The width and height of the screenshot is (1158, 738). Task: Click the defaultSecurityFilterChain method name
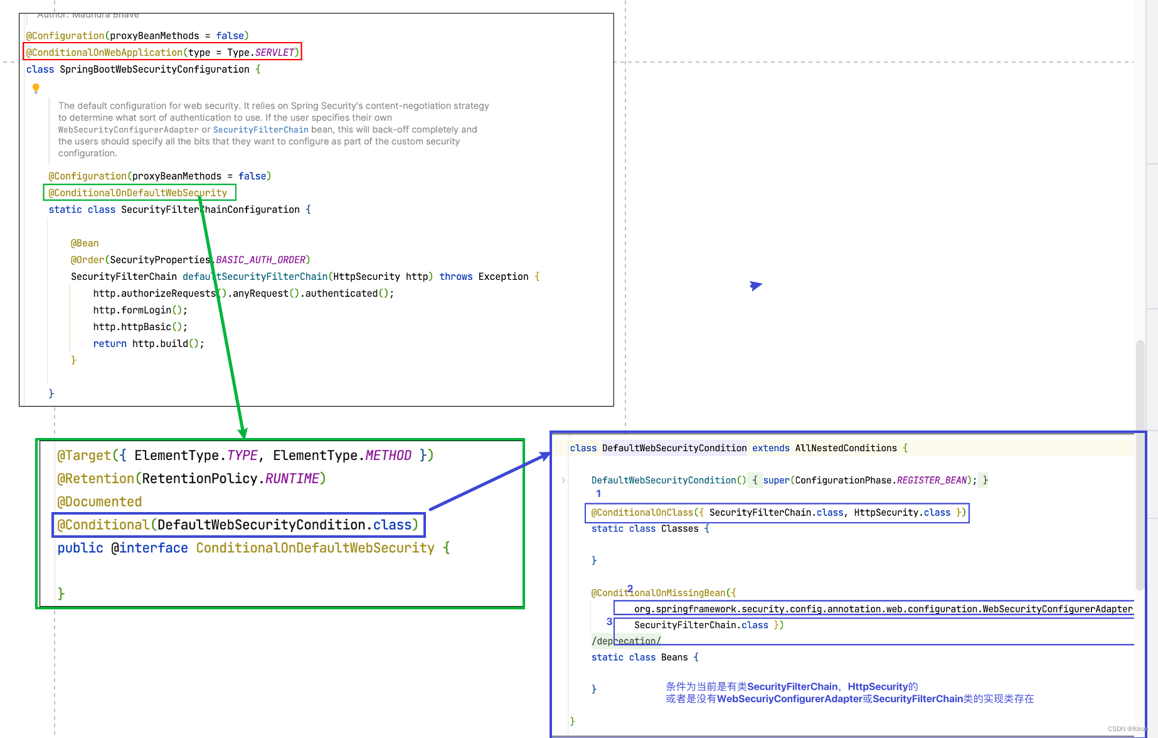(255, 277)
